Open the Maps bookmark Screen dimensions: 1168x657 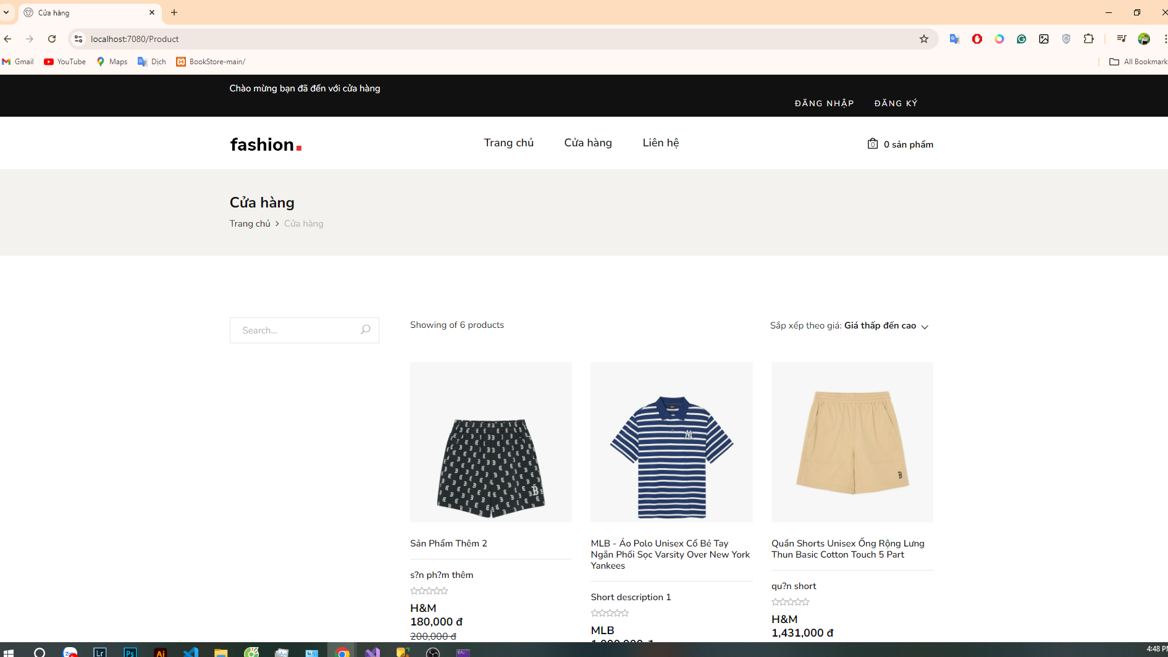[x=112, y=62]
